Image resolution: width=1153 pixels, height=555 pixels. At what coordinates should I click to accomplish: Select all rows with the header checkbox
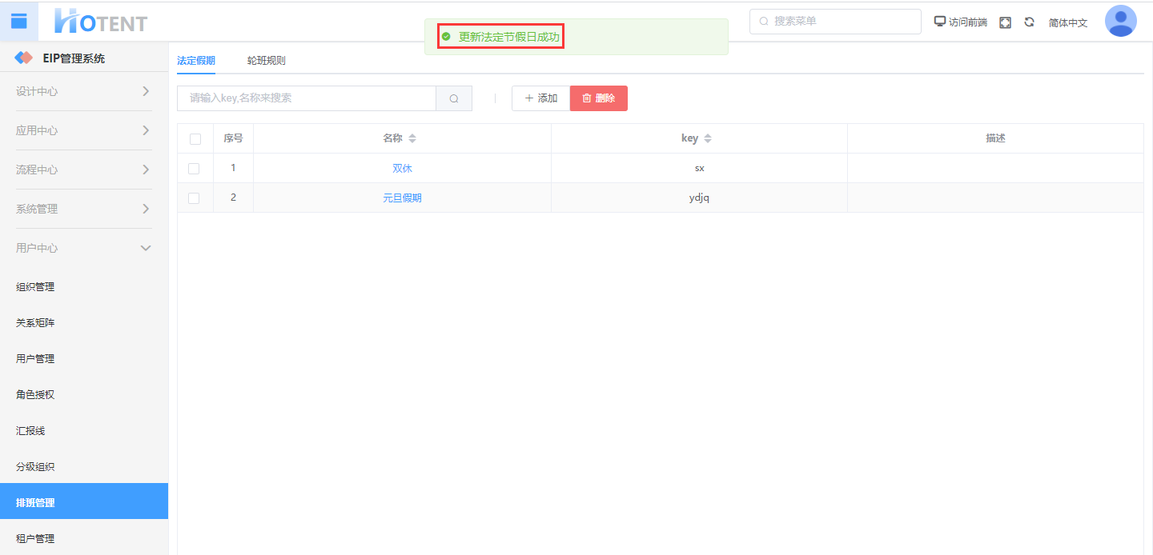click(195, 139)
